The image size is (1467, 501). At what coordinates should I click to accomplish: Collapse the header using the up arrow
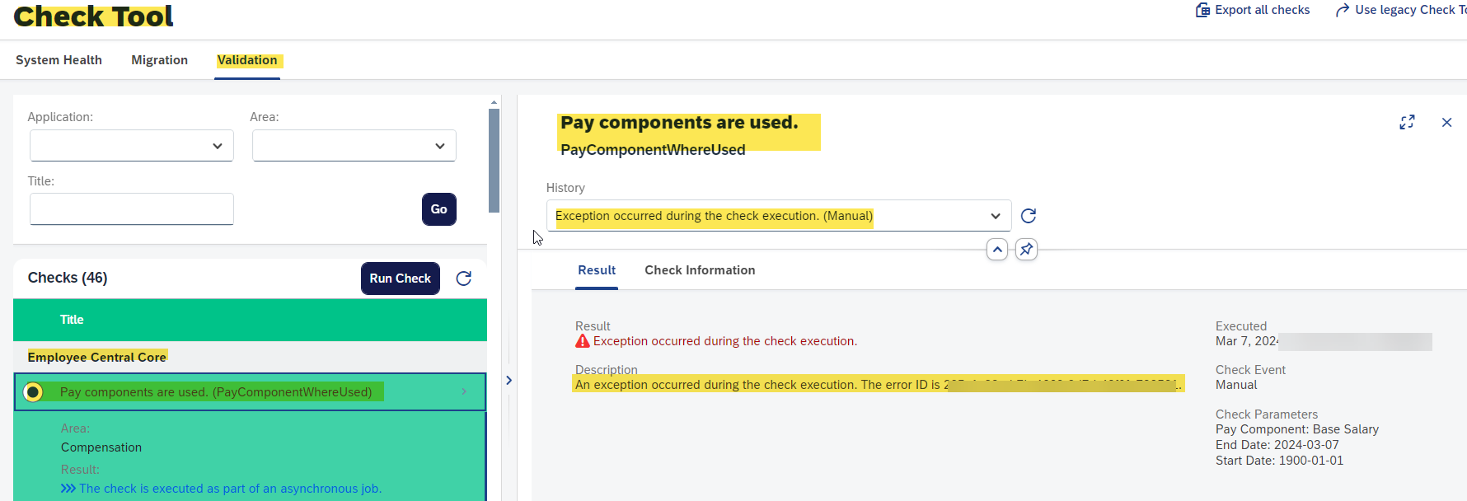[x=997, y=249]
